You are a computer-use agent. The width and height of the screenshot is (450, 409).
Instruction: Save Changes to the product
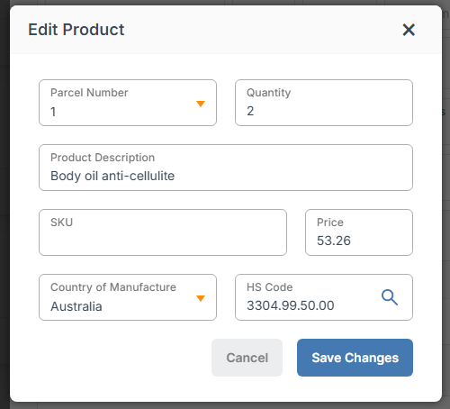(355, 358)
